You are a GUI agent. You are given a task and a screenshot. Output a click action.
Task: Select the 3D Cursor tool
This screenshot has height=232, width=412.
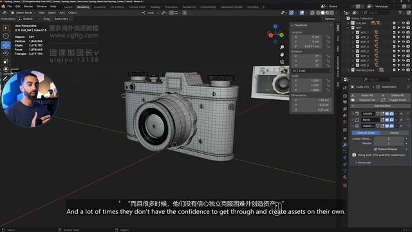pos(6,36)
